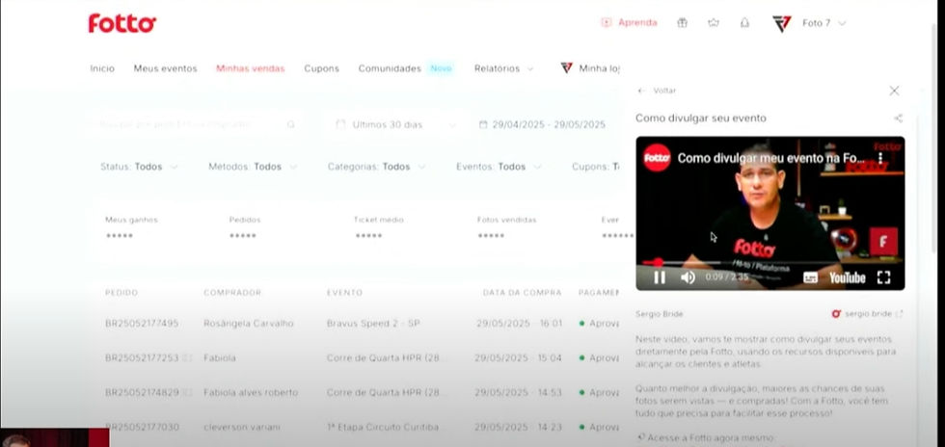Click the Foto 7 profile logo

782,23
